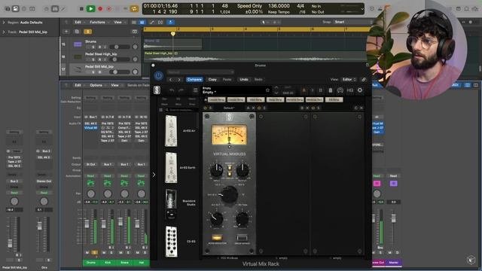Open the plugin View Editor dropdown

[349, 80]
